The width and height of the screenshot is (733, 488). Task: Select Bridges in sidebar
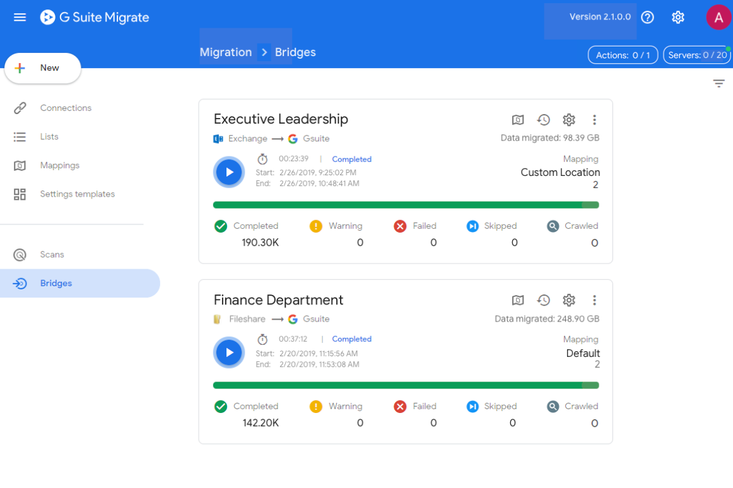point(80,283)
